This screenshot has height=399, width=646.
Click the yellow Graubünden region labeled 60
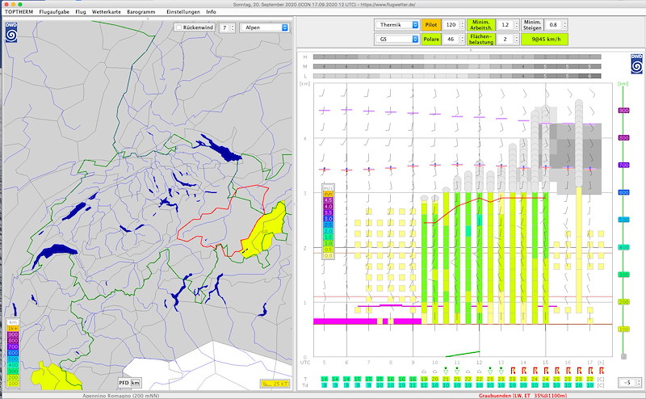click(x=264, y=232)
